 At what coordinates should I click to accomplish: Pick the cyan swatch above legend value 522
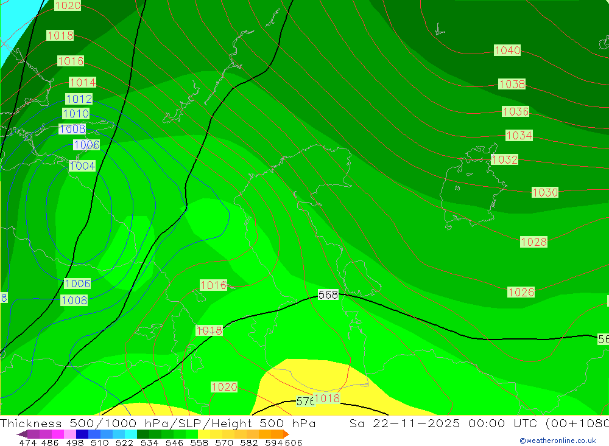pos(130,434)
